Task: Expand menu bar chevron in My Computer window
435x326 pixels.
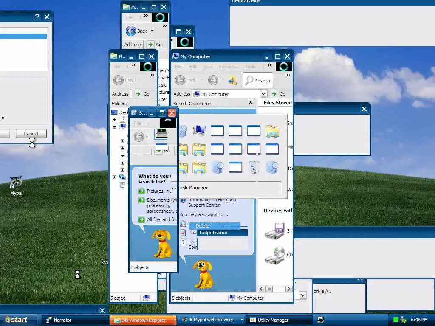Action: pyautogui.click(x=269, y=65)
